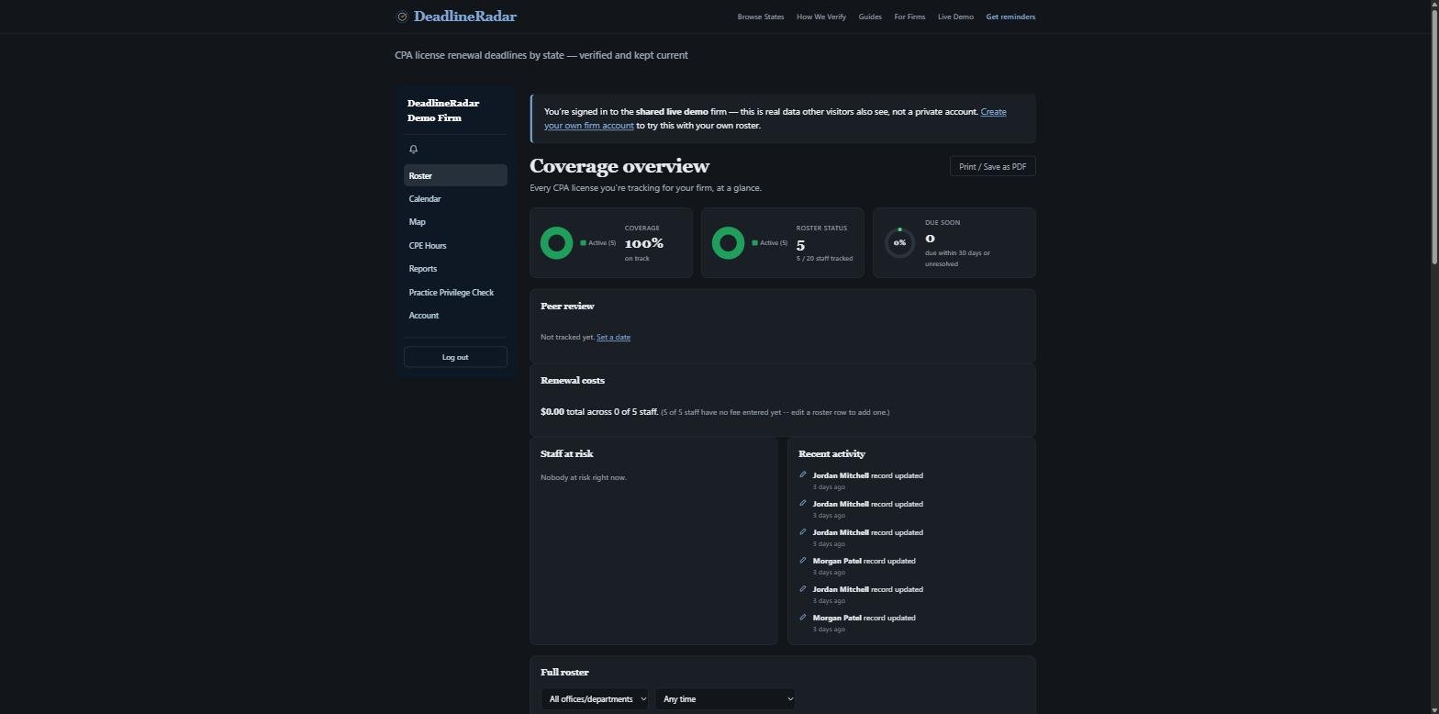Open Guides from the top navigation
The image size is (1439, 714).
(870, 17)
